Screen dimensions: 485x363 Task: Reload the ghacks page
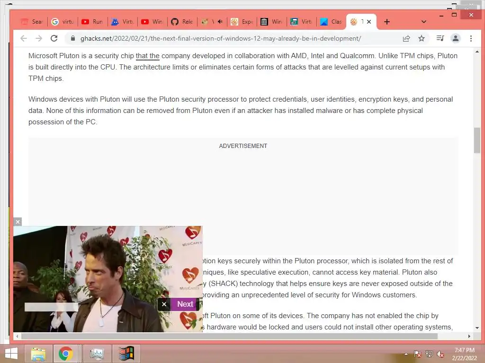[x=54, y=38]
